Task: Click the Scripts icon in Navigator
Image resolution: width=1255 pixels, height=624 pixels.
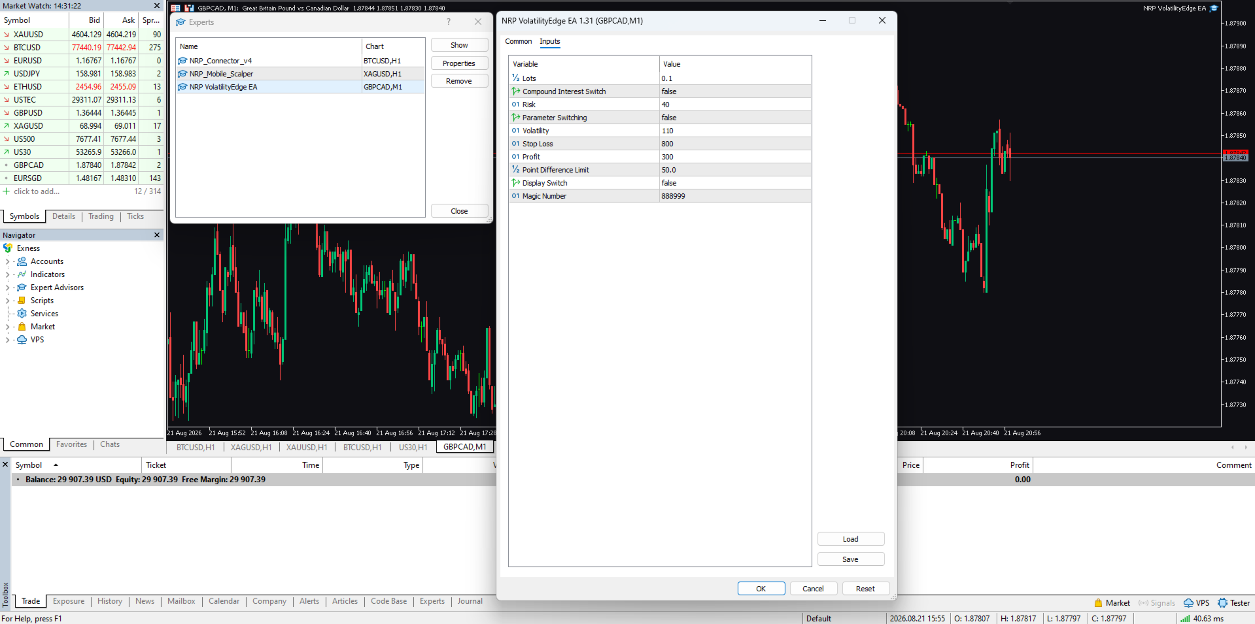Action: tap(22, 301)
